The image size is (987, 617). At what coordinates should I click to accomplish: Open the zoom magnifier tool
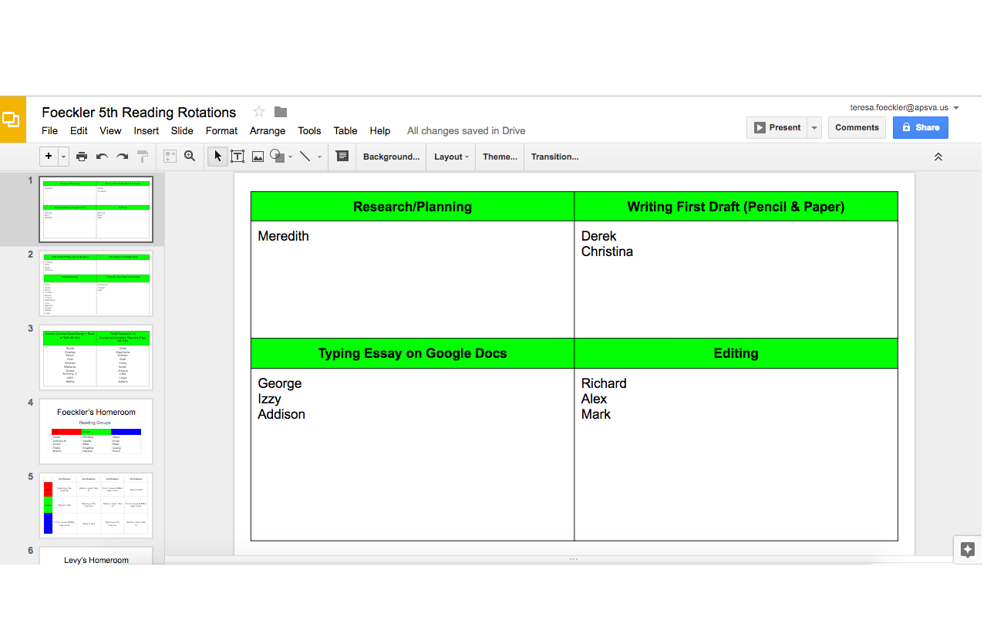pyautogui.click(x=190, y=157)
